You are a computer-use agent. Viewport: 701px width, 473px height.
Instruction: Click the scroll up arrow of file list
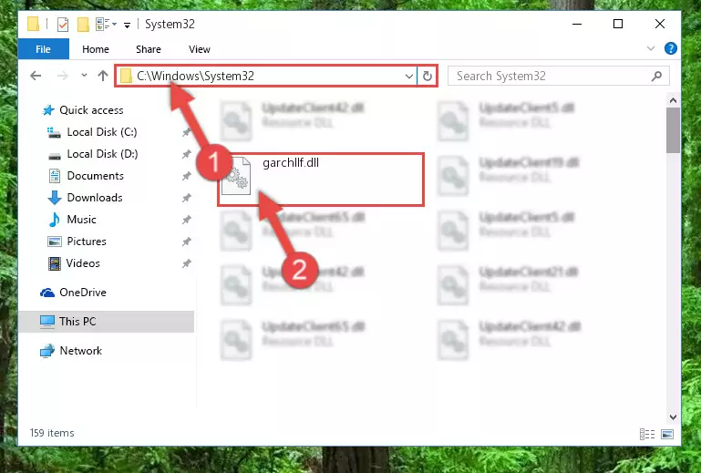[x=673, y=100]
